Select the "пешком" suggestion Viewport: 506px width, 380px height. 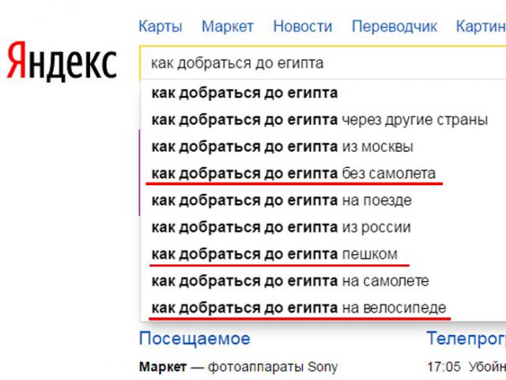tap(274, 254)
